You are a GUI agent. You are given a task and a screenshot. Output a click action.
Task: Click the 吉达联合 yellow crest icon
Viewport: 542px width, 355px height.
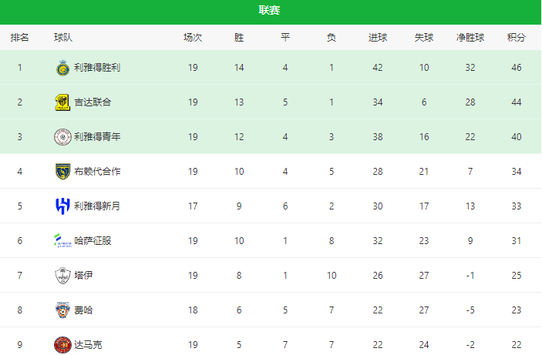tap(62, 102)
